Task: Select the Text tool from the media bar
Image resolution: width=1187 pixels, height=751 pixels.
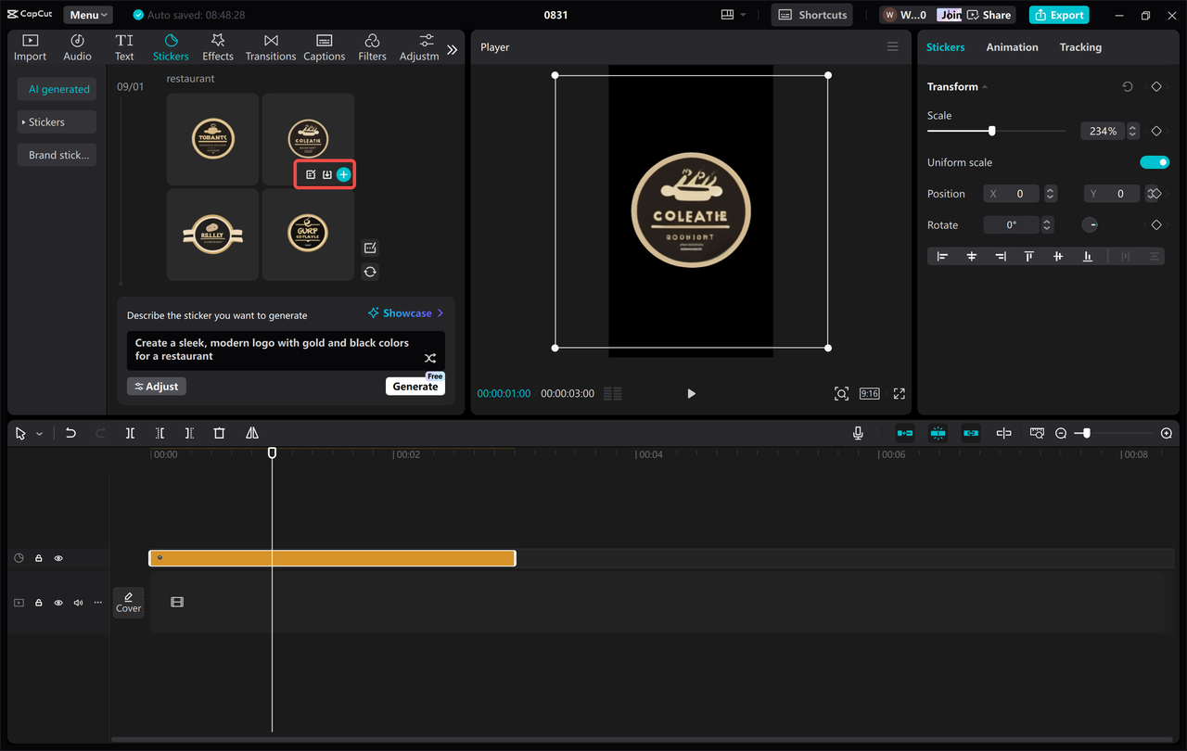Action: point(124,45)
